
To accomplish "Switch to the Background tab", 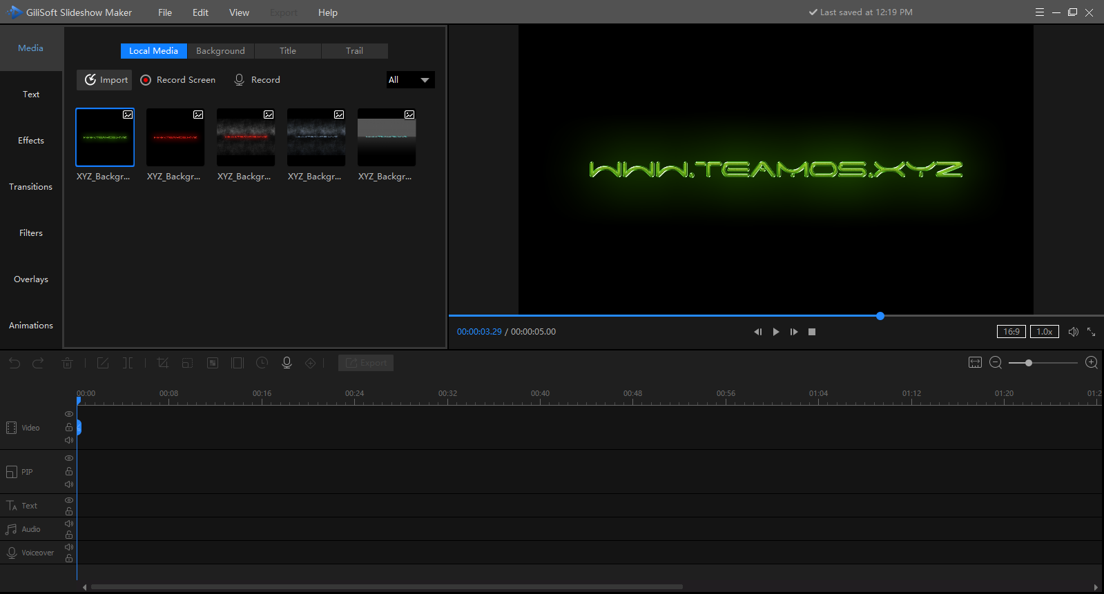I will point(220,51).
